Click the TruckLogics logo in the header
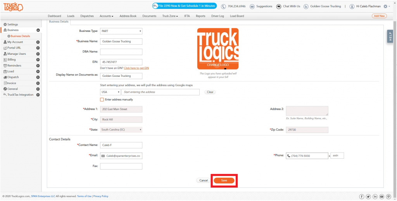The image size is (397, 201). pos(13,7)
